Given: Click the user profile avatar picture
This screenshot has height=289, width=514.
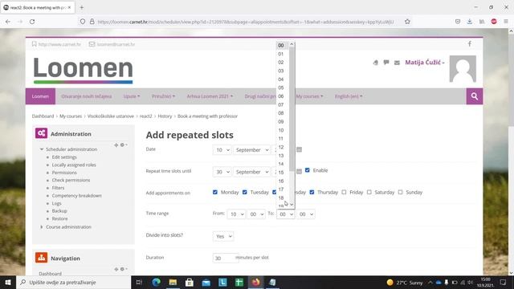Looking at the screenshot, I should coord(463,69).
